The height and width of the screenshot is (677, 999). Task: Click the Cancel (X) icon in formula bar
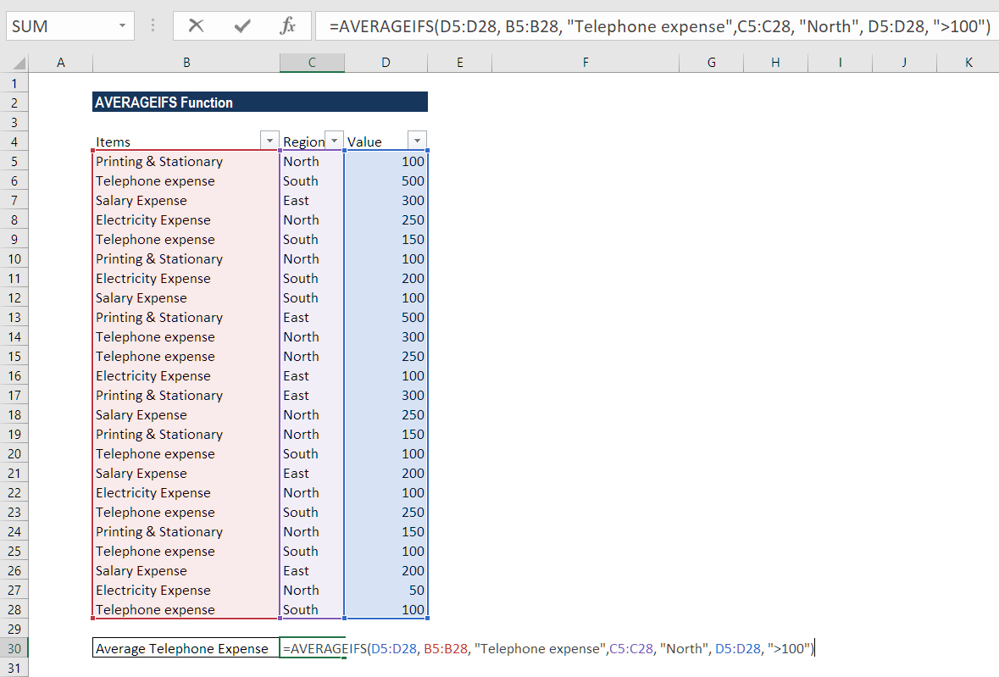[x=197, y=25]
